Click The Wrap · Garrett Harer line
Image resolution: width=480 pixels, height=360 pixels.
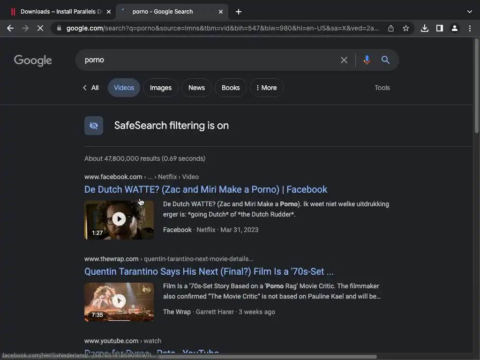219,312
